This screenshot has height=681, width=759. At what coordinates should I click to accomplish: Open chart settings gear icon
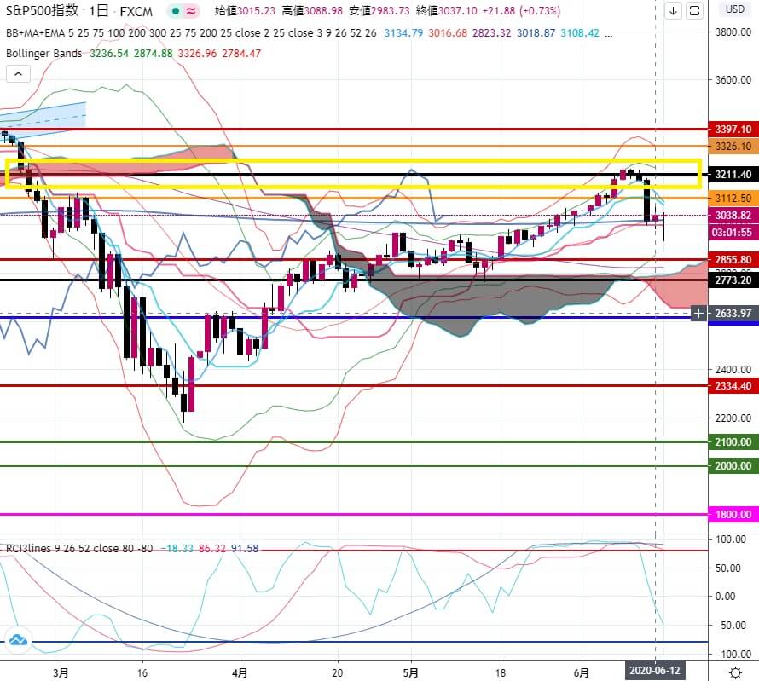click(735, 672)
